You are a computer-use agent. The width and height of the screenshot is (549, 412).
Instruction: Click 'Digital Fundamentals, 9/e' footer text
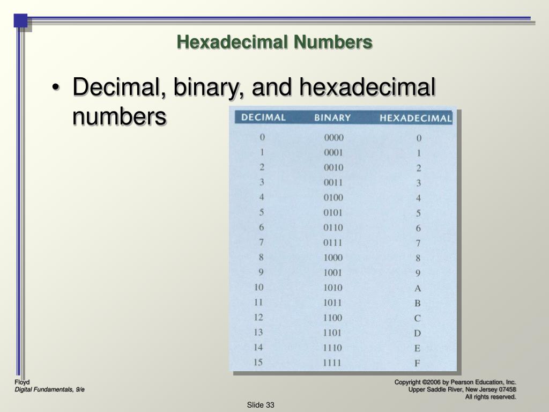[49, 389]
